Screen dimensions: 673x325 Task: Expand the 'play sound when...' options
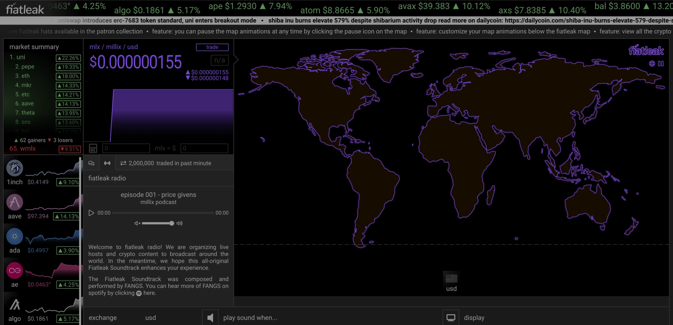250,318
